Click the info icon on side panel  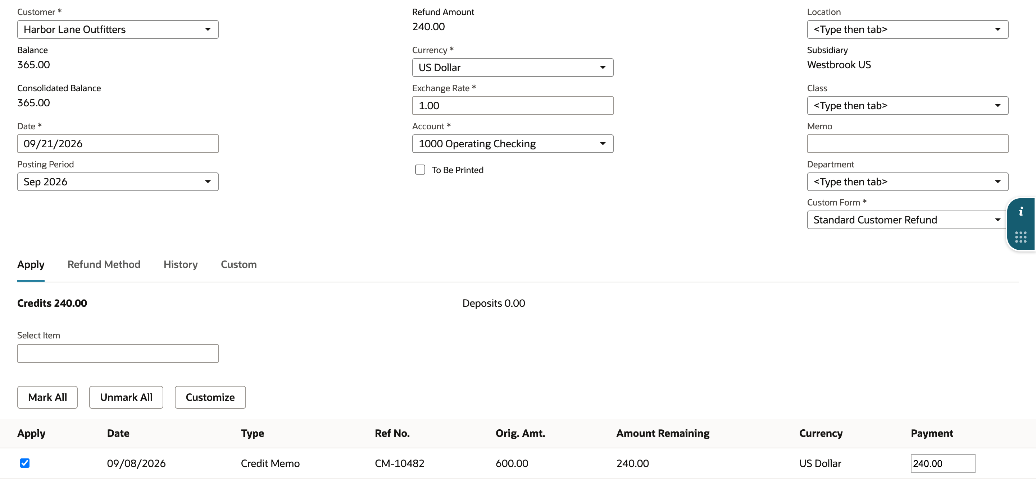click(1021, 211)
